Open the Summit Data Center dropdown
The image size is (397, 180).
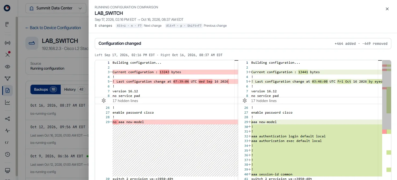(x=56, y=8)
